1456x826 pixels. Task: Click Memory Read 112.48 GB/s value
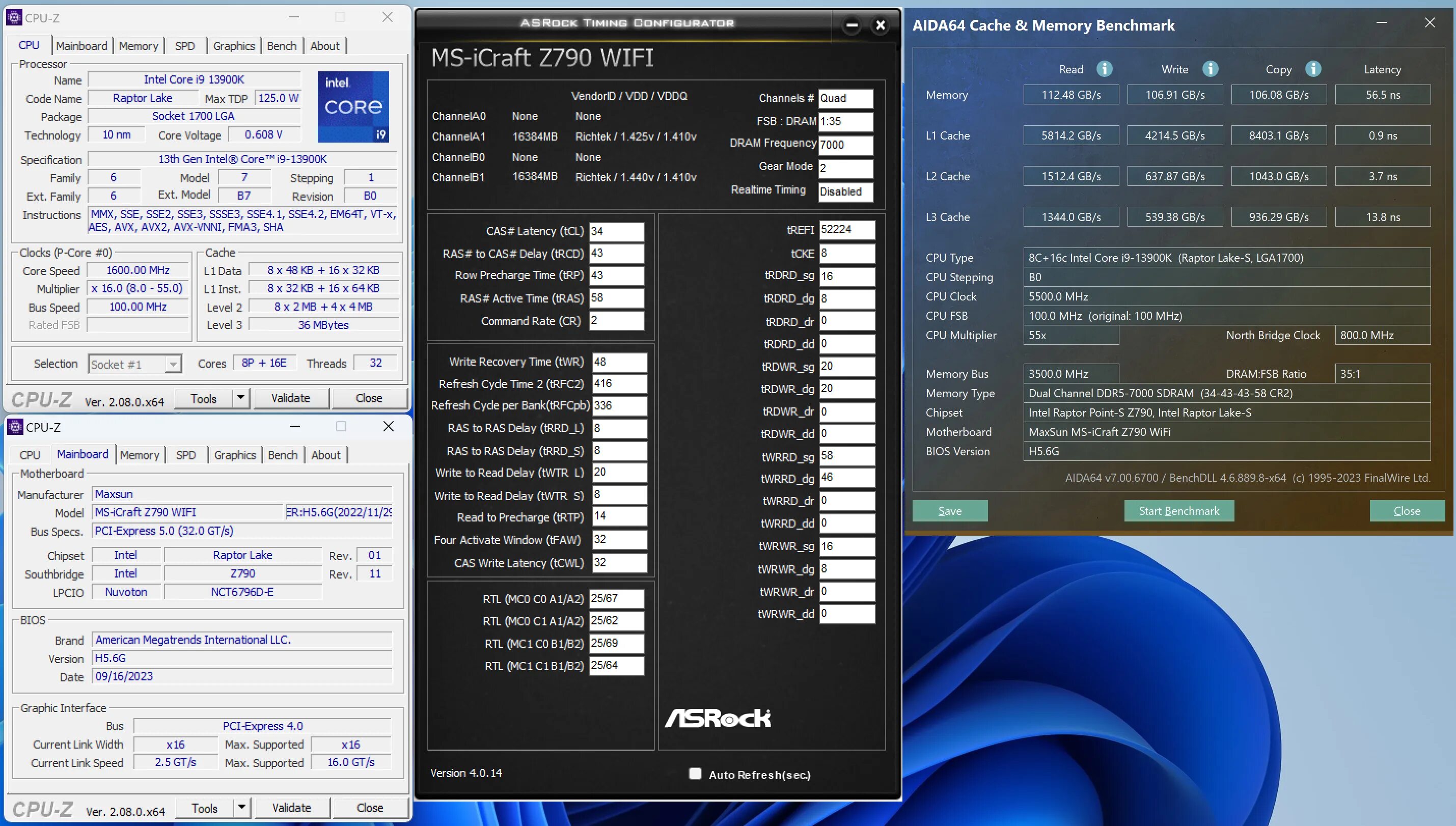tap(1071, 95)
